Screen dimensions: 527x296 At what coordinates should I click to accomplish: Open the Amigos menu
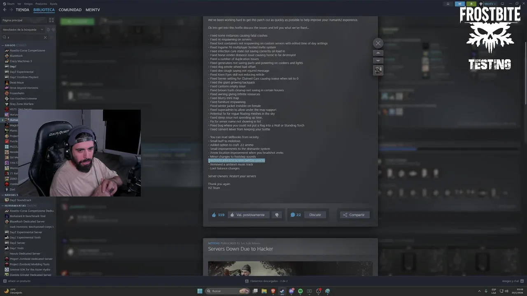point(28,4)
